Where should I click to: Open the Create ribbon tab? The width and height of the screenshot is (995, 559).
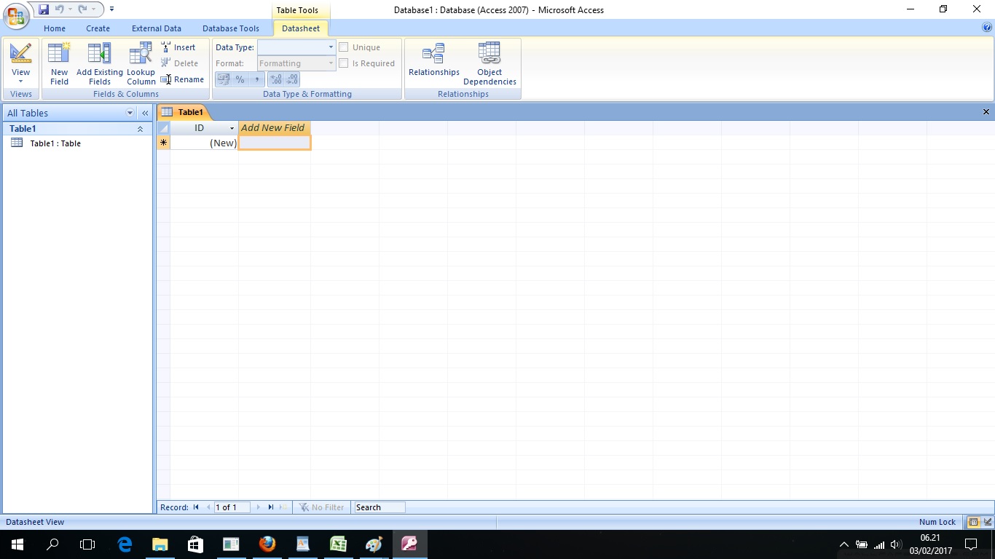(98, 28)
